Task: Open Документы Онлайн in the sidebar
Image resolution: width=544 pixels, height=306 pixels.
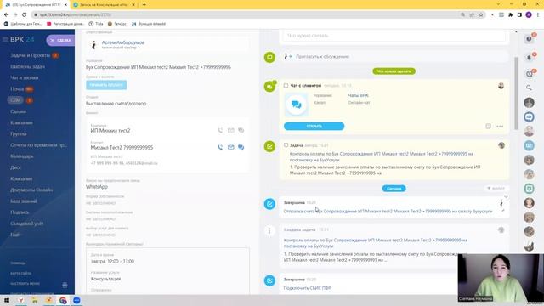Action: click(x=31, y=190)
